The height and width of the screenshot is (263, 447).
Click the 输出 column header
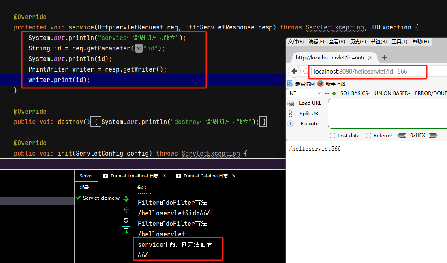coord(142,187)
